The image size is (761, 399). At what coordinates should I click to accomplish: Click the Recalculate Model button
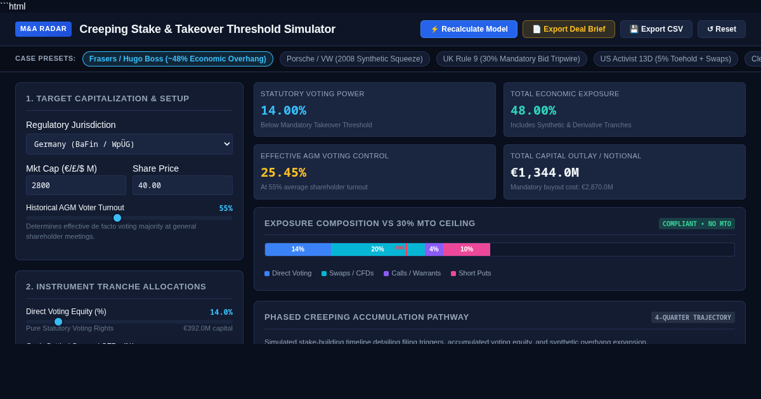(x=469, y=29)
